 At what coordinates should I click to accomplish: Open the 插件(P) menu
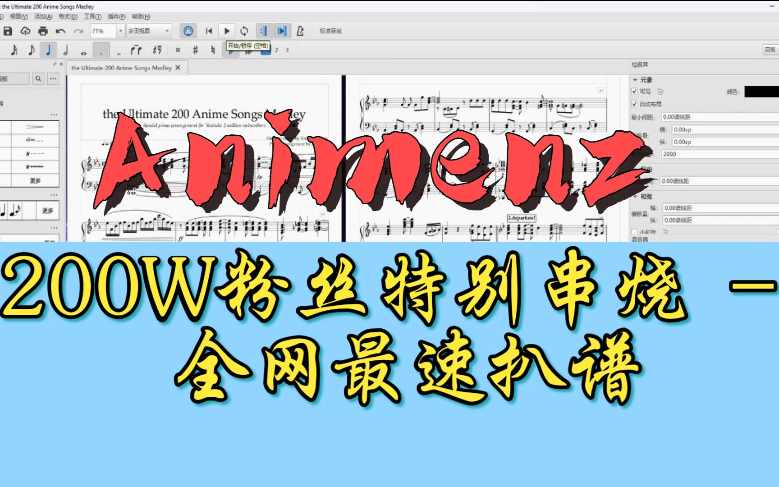point(116,17)
